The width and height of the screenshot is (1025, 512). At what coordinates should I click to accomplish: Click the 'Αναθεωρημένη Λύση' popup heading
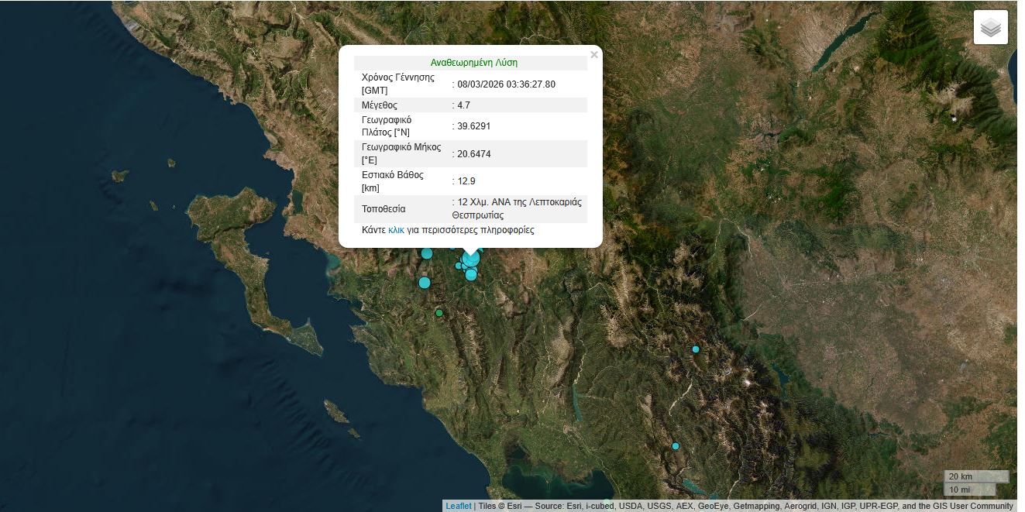pyautogui.click(x=473, y=63)
